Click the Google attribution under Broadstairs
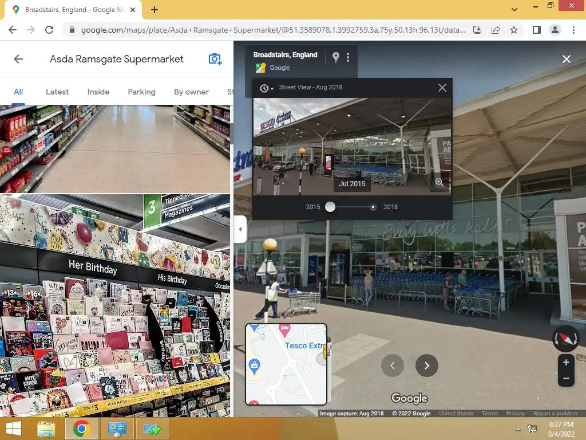The width and height of the screenshot is (586, 440). 280,68
